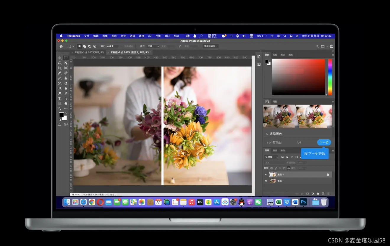Open the Properties panel icon in side strip
390x246 pixels.
click(259, 64)
